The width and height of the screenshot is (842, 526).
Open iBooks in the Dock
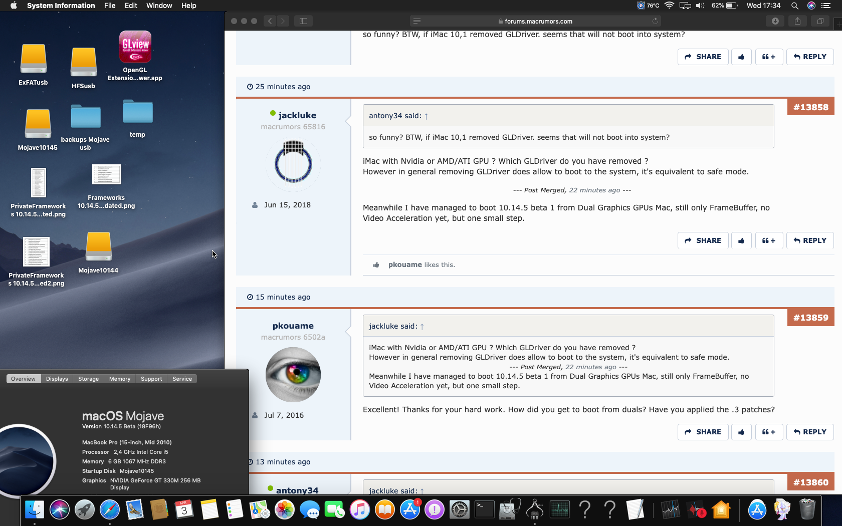click(x=385, y=510)
